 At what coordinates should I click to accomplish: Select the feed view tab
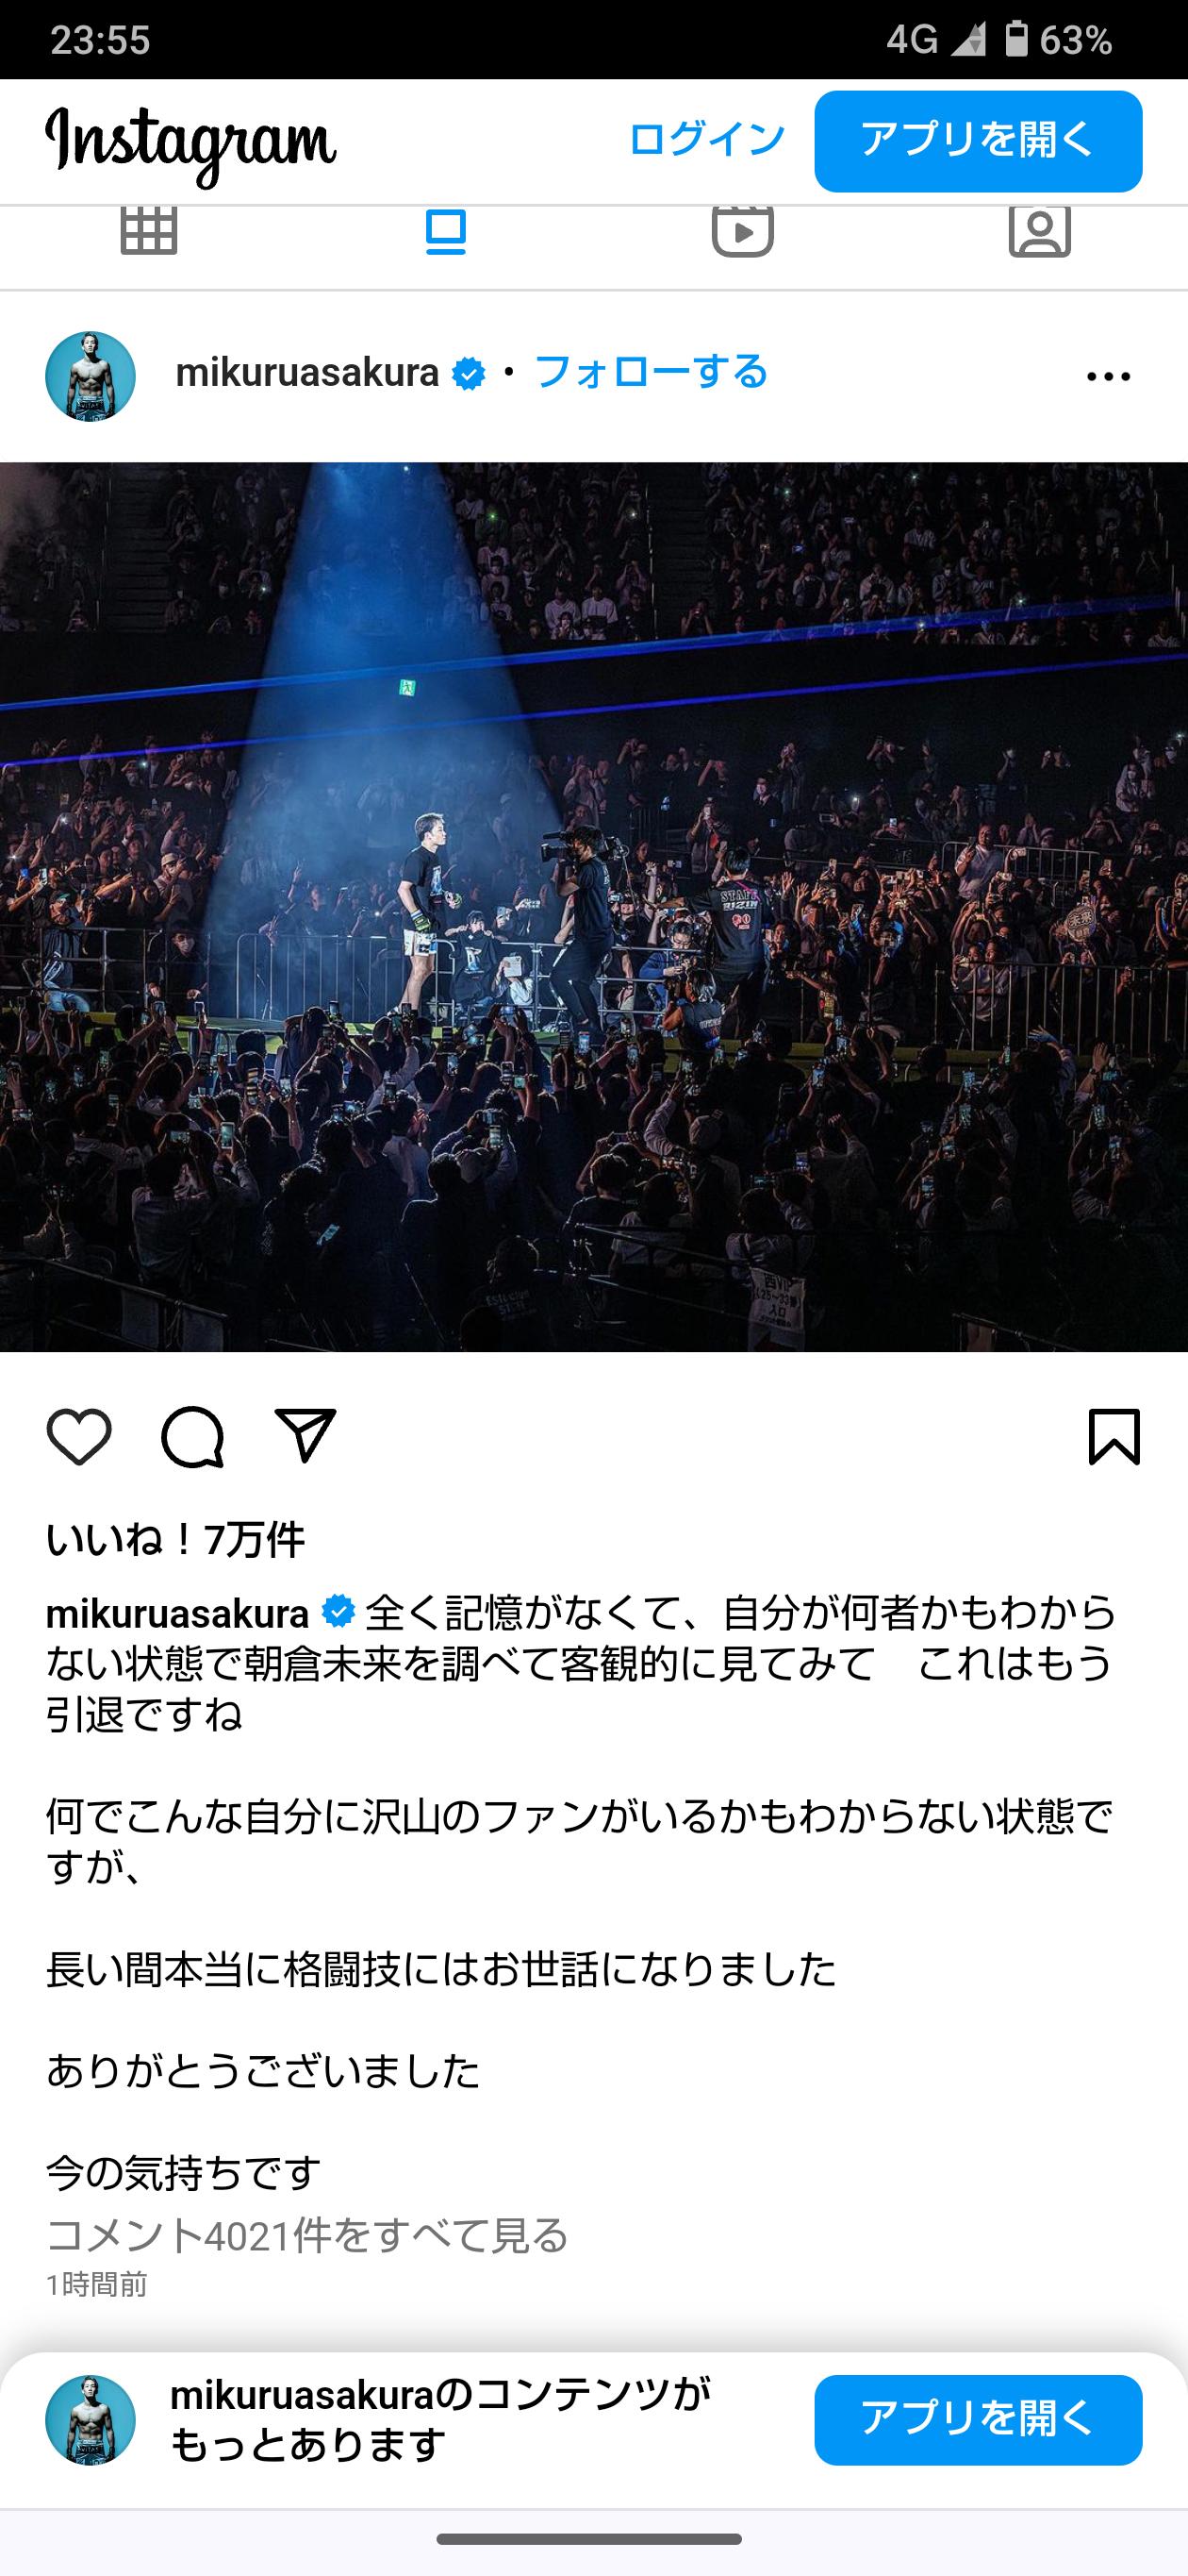pyautogui.click(x=446, y=231)
